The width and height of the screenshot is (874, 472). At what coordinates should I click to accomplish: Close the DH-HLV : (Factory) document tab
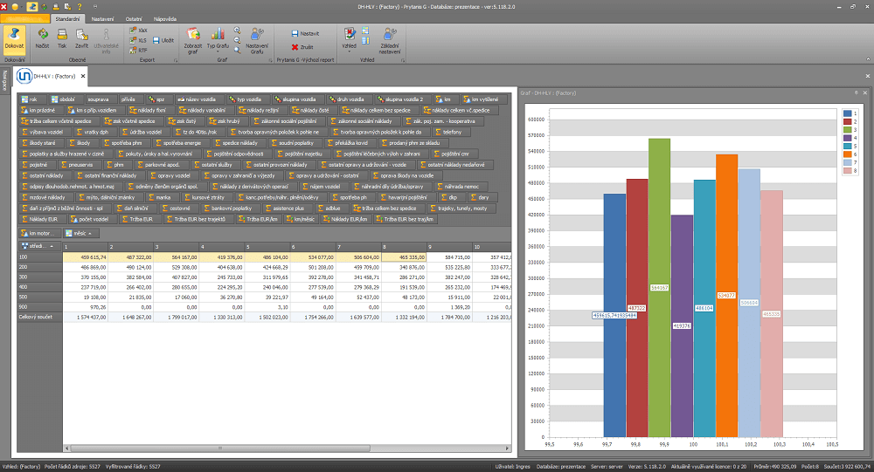[82, 76]
